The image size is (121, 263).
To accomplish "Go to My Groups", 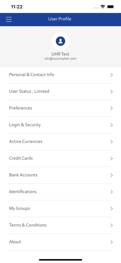I will (60, 209).
